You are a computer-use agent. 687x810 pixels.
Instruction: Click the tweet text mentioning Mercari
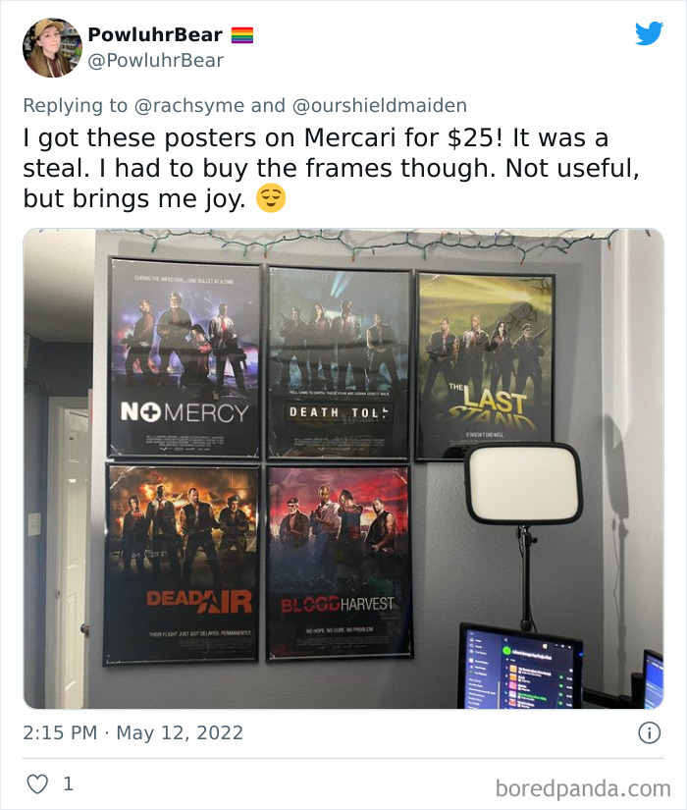pos(331,168)
